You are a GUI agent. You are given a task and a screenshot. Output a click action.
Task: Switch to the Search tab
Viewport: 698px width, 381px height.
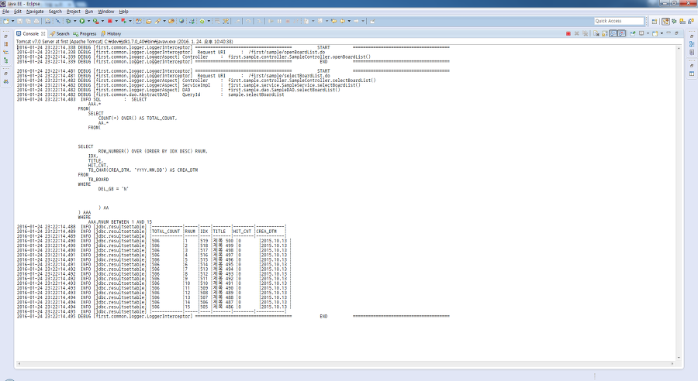60,34
